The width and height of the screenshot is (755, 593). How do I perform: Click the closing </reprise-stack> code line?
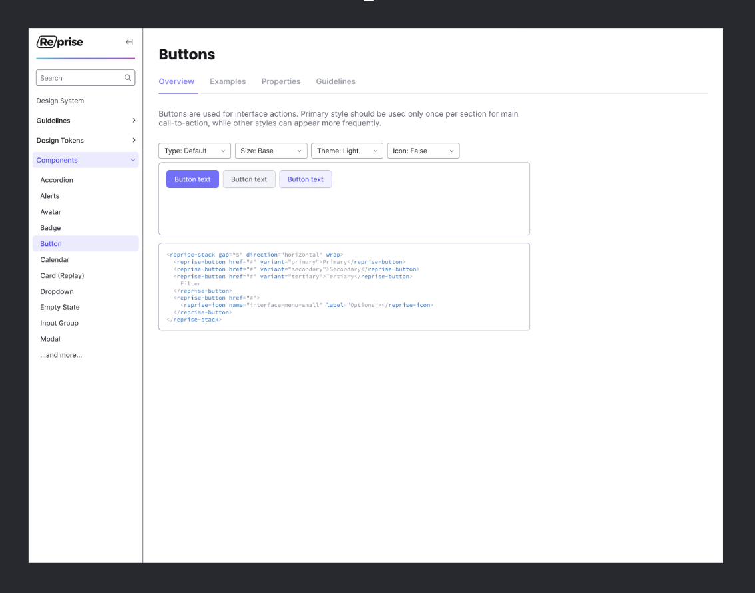194,319
